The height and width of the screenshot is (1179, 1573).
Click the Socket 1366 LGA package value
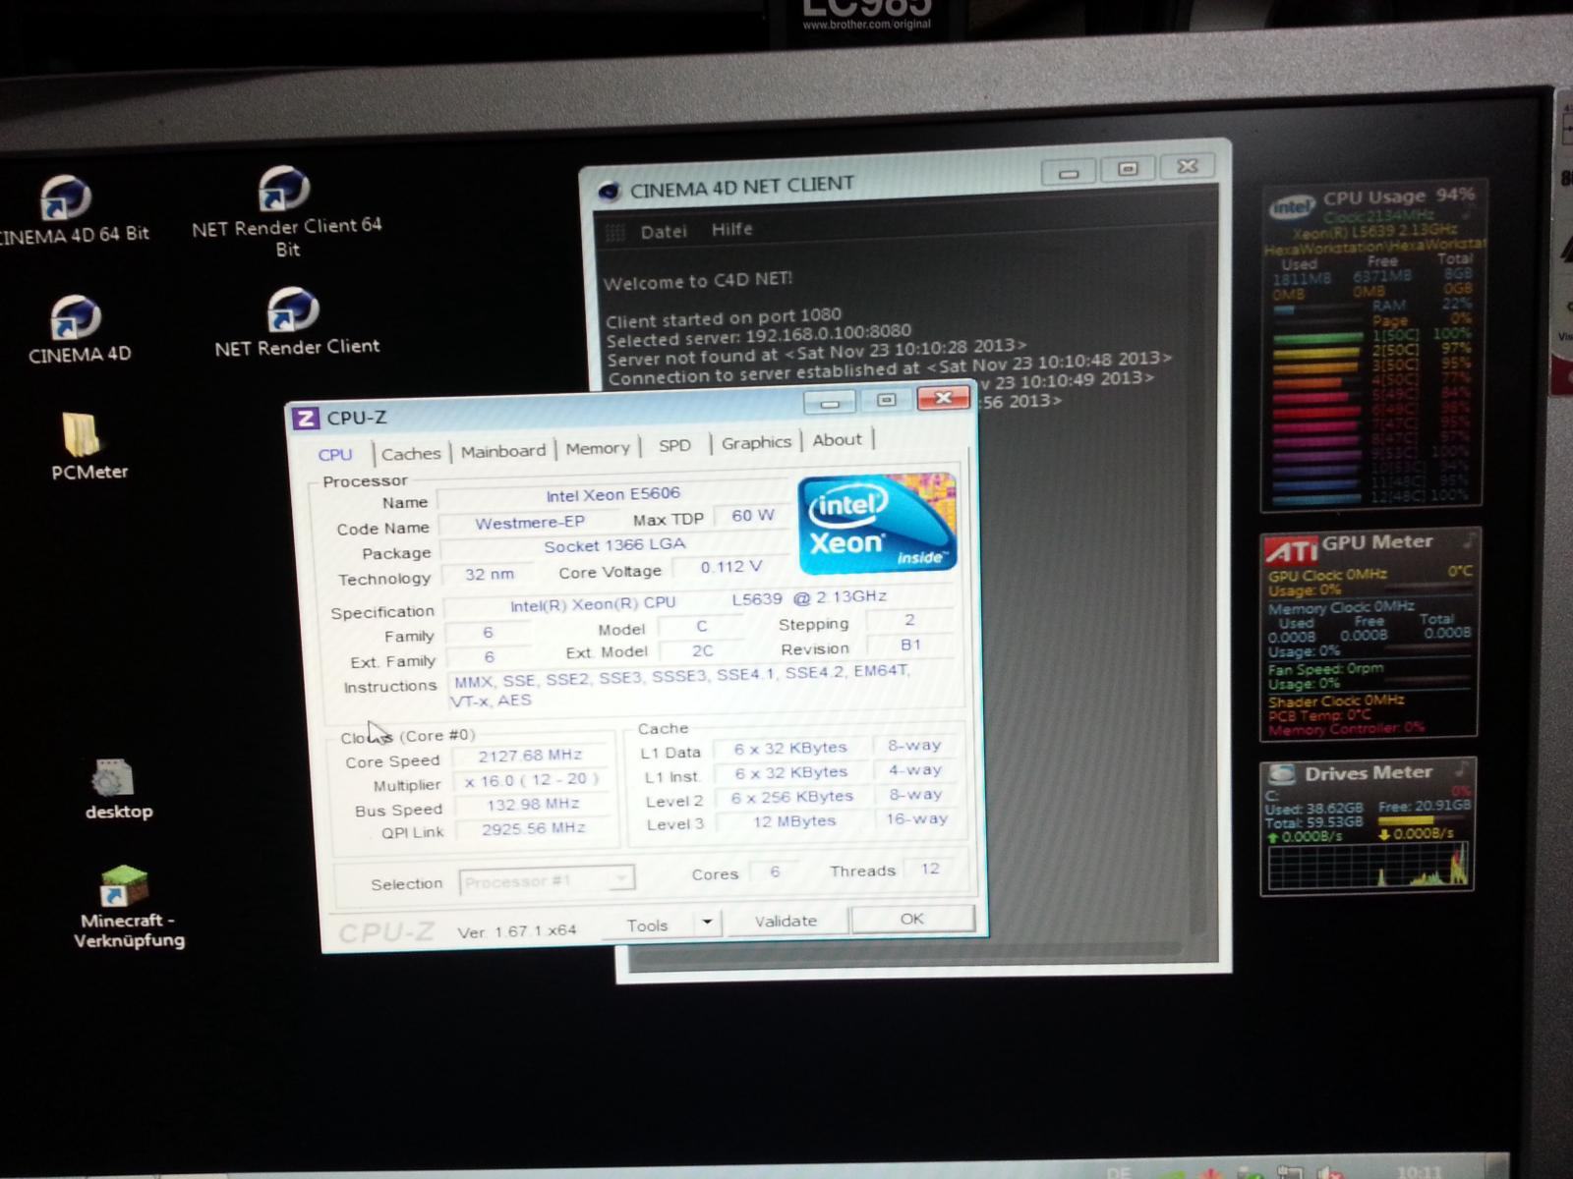[x=614, y=545]
